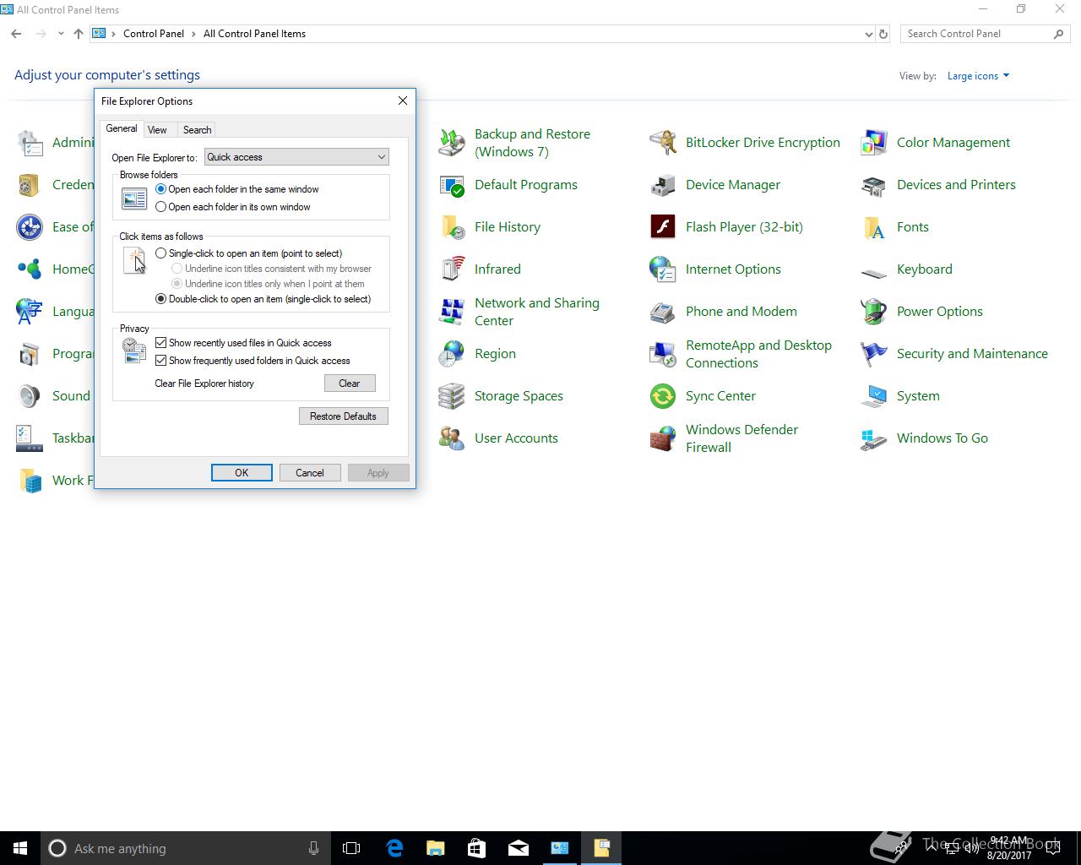Expand the Control Panel breadcrumb chevron
Screen dimensions: 1081x865
click(194, 34)
